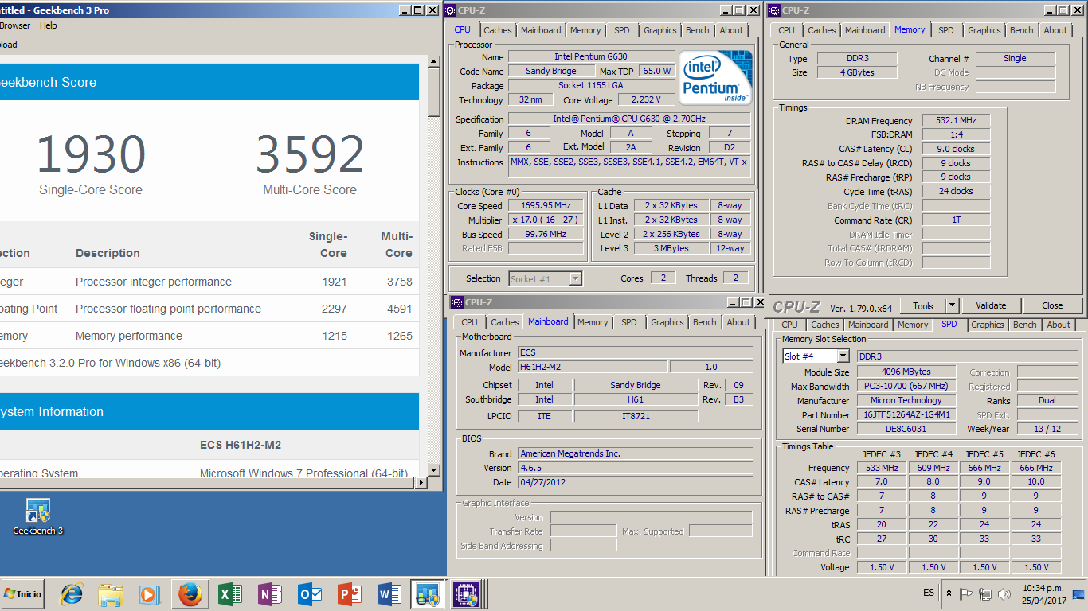Open Graphics tab in CPU-Z Mainboard window
1088x611 pixels.
coord(667,322)
